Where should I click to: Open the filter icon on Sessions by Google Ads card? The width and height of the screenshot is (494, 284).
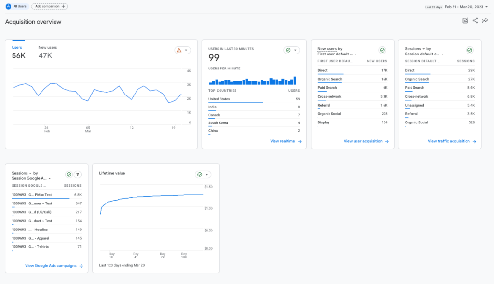click(x=77, y=175)
